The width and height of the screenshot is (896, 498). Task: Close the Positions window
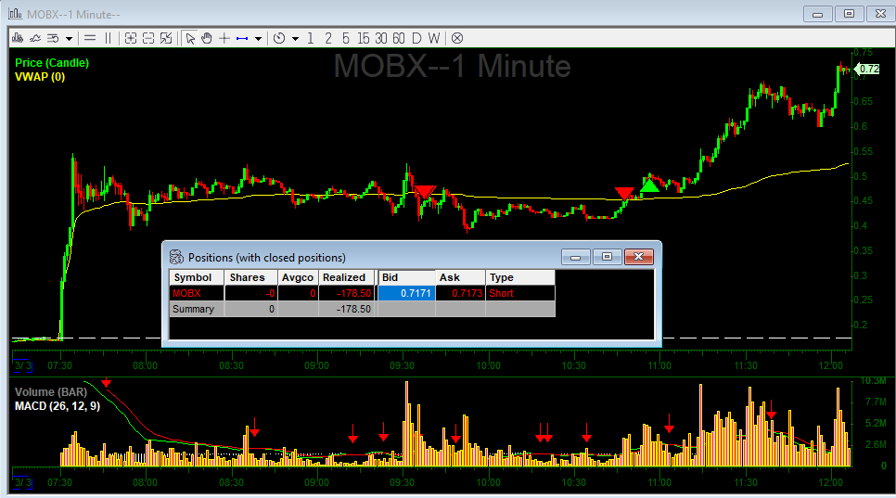(639, 257)
